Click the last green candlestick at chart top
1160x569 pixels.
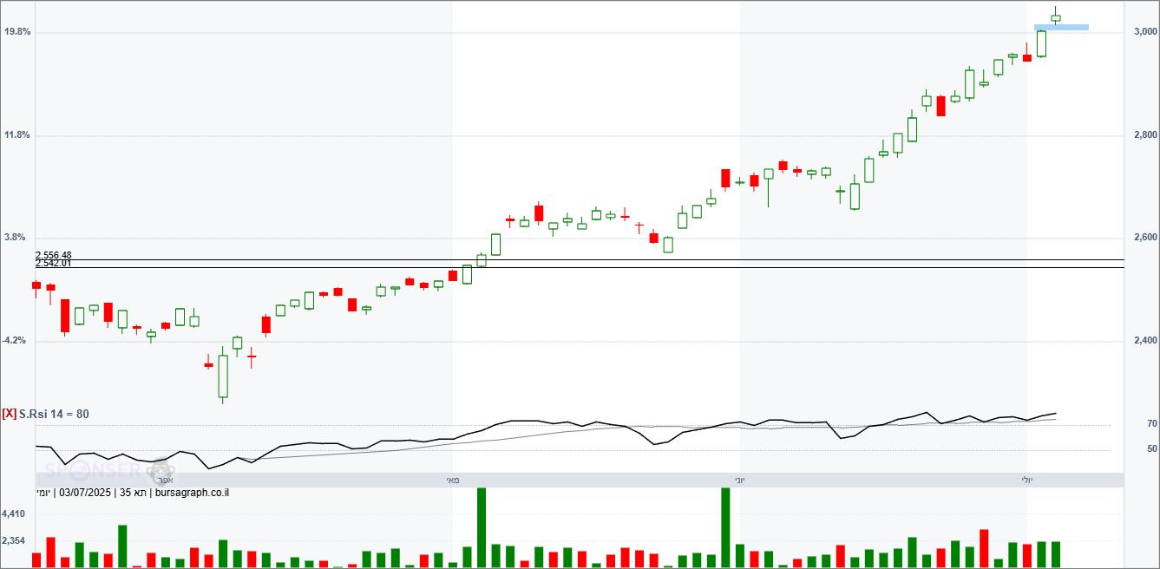pos(1056,17)
